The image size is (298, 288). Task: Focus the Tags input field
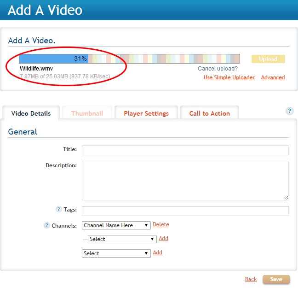point(185,211)
